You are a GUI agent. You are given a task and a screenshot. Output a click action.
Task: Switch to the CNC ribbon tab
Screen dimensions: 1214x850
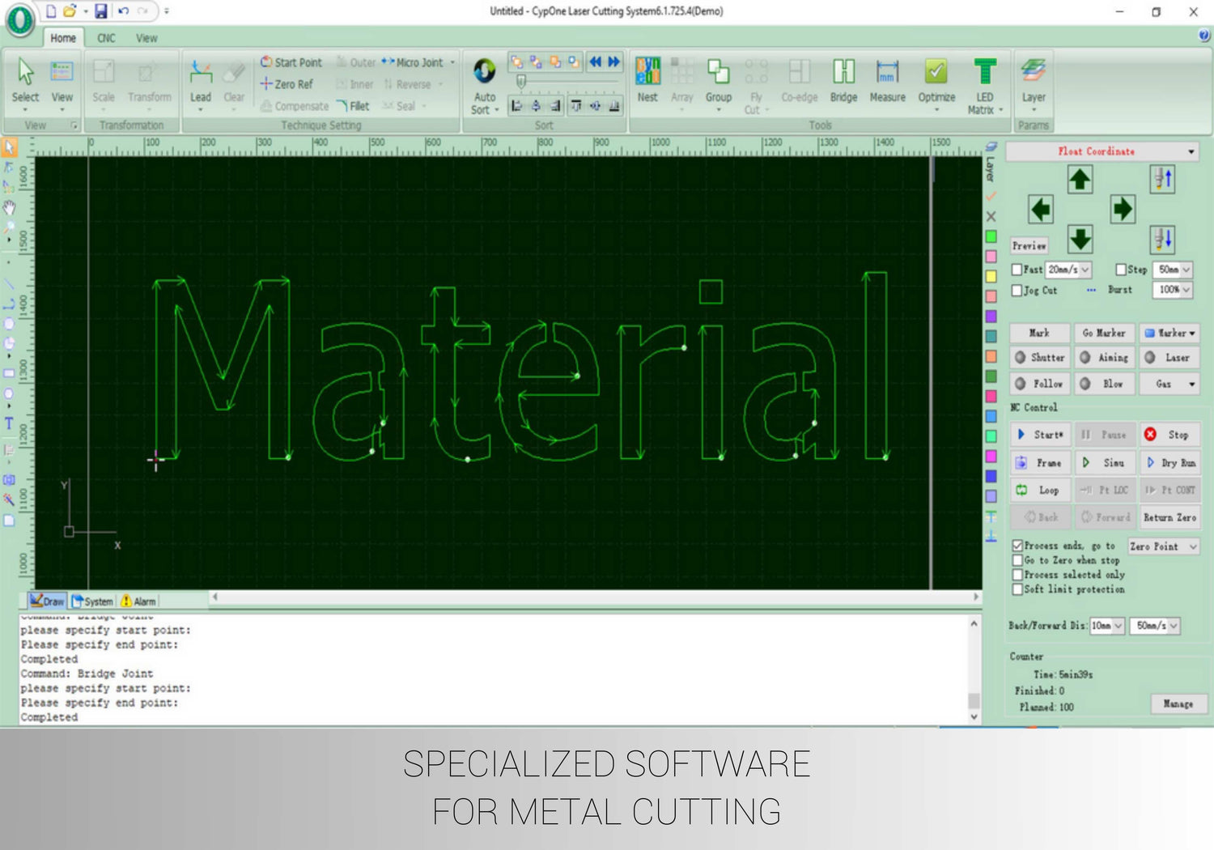[106, 38]
